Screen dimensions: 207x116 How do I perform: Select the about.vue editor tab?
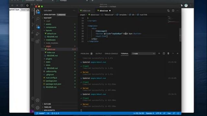[x=103, y=11]
